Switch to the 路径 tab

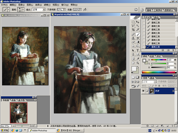pyautogui.click(x=156, y=17)
